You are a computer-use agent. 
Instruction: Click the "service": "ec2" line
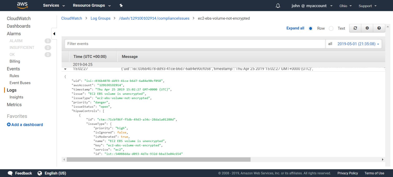[109, 150]
